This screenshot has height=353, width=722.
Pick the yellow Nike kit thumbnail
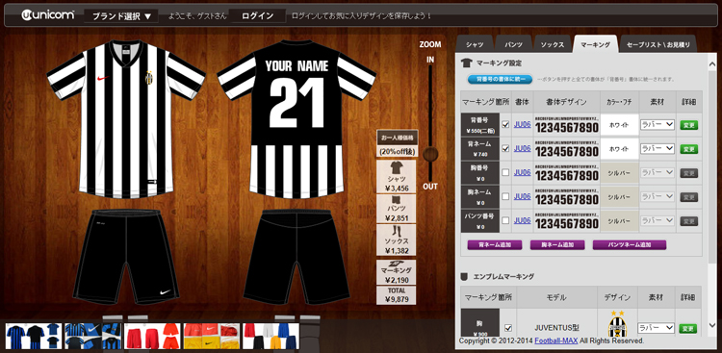[212, 336]
